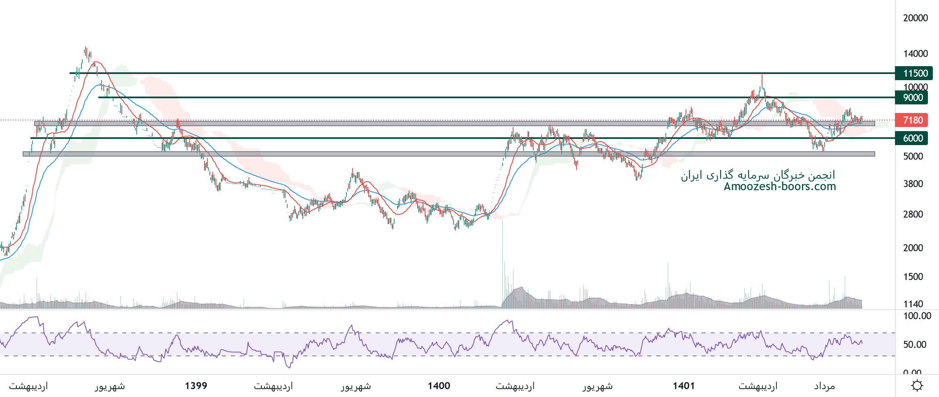Select the 9000 price level label

coord(913,97)
